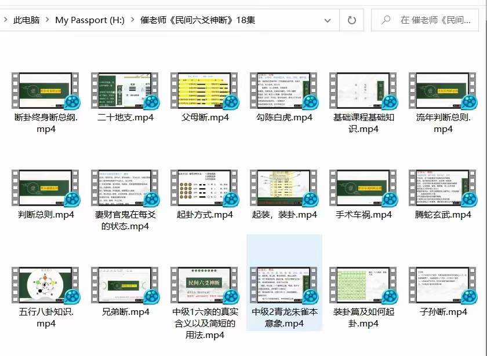Click inside the search input field

tap(438, 20)
